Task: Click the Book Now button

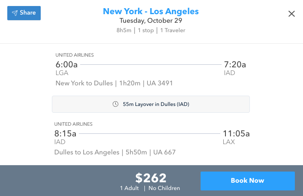Action: [247, 181]
